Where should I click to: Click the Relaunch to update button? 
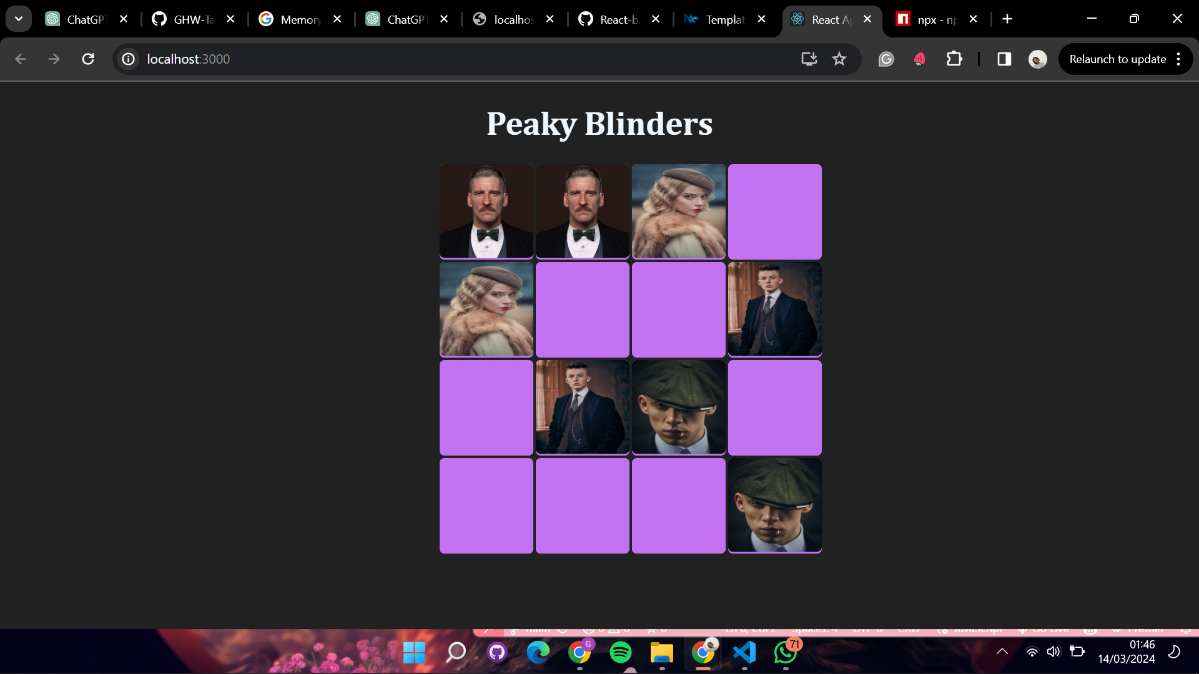pos(1117,59)
